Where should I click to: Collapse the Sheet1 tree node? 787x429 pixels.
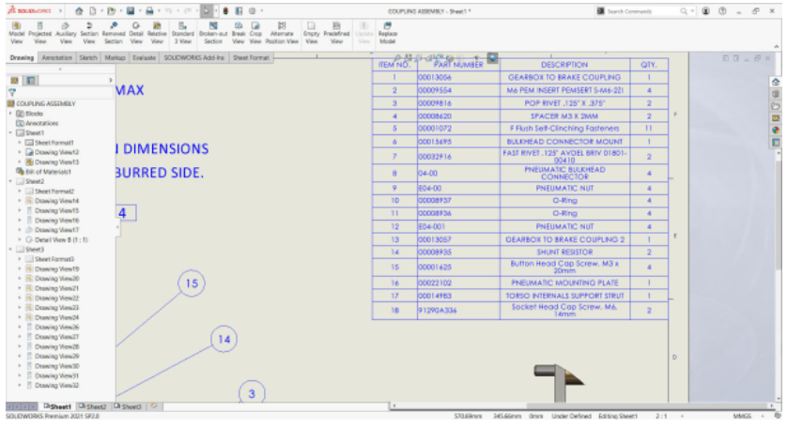point(10,133)
